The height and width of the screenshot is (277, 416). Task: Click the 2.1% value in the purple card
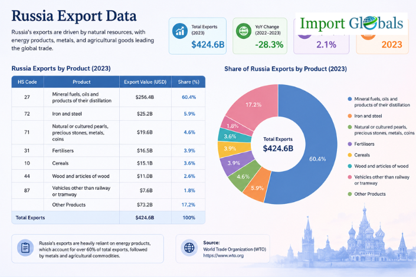(x=326, y=45)
